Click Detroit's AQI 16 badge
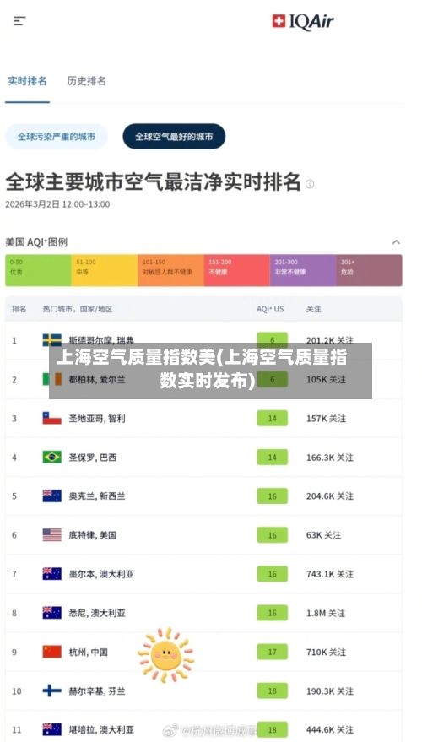Viewport: 422px width, 742px height. [272, 535]
